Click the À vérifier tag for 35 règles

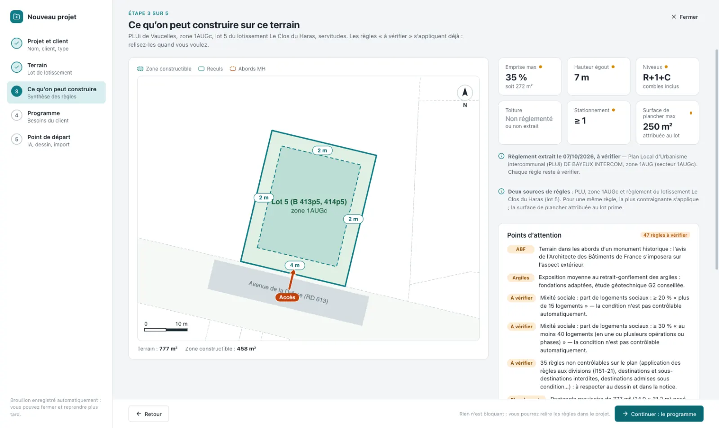(521, 363)
